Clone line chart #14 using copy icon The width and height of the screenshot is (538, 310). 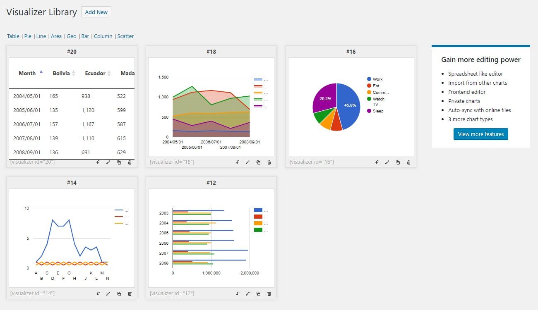pyautogui.click(x=119, y=293)
